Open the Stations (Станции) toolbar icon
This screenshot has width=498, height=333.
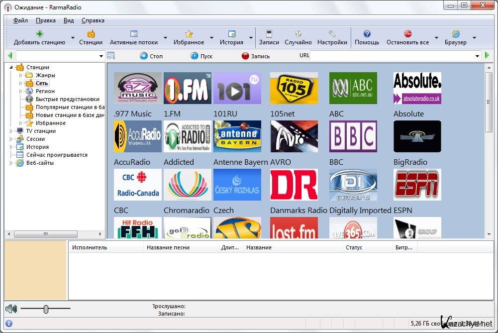coord(91,34)
